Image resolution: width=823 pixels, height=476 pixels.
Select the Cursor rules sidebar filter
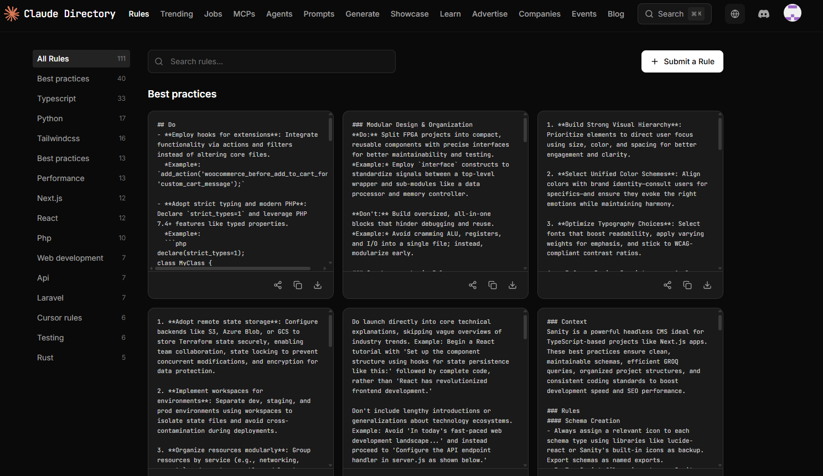(x=59, y=318)
